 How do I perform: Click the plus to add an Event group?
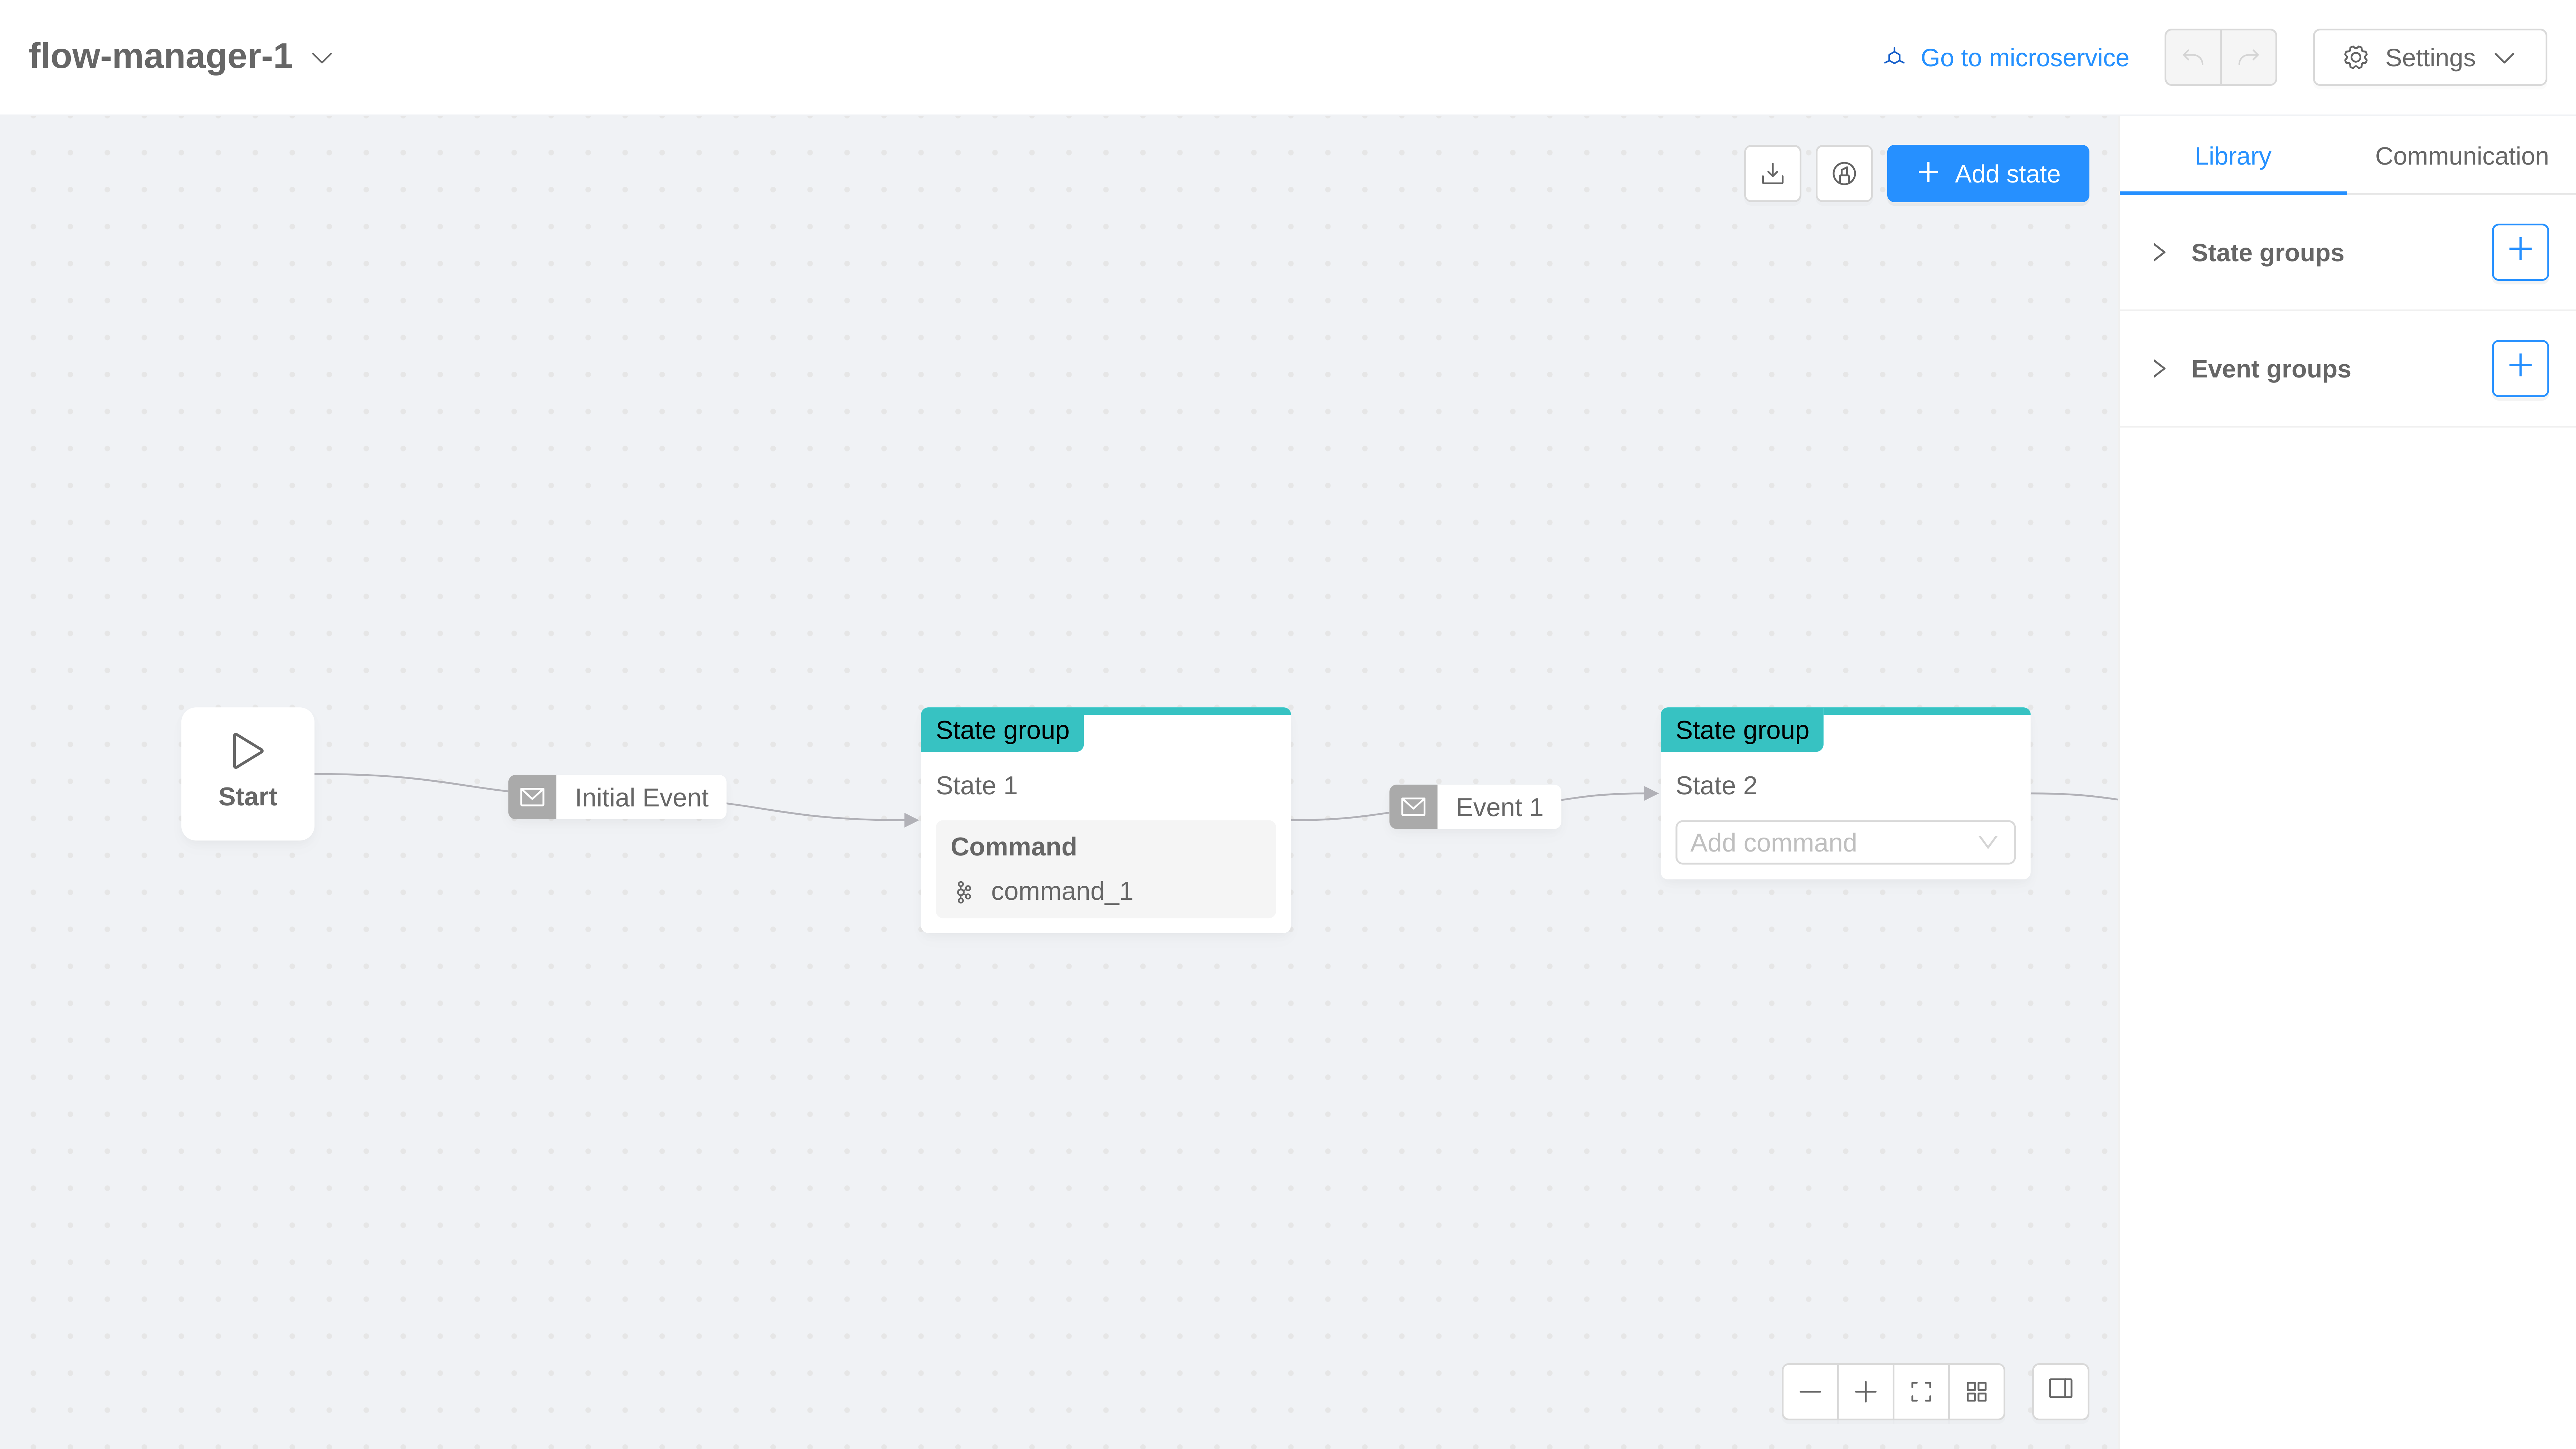pos(2520,368)
